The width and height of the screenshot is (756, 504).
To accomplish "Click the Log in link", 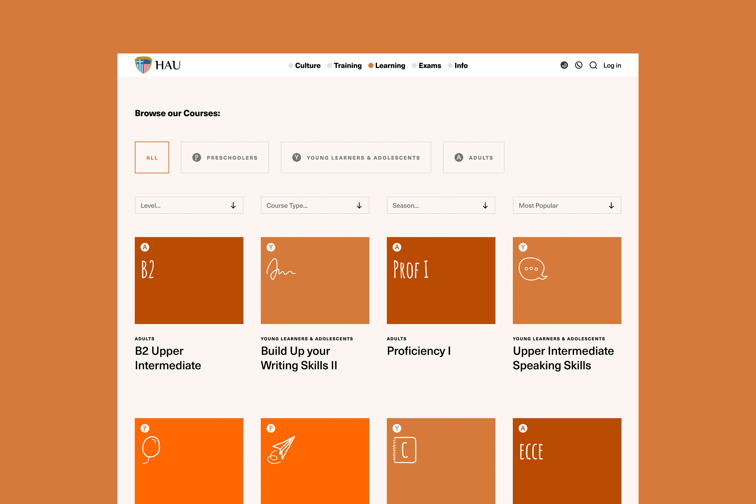I will coord(612,66).
